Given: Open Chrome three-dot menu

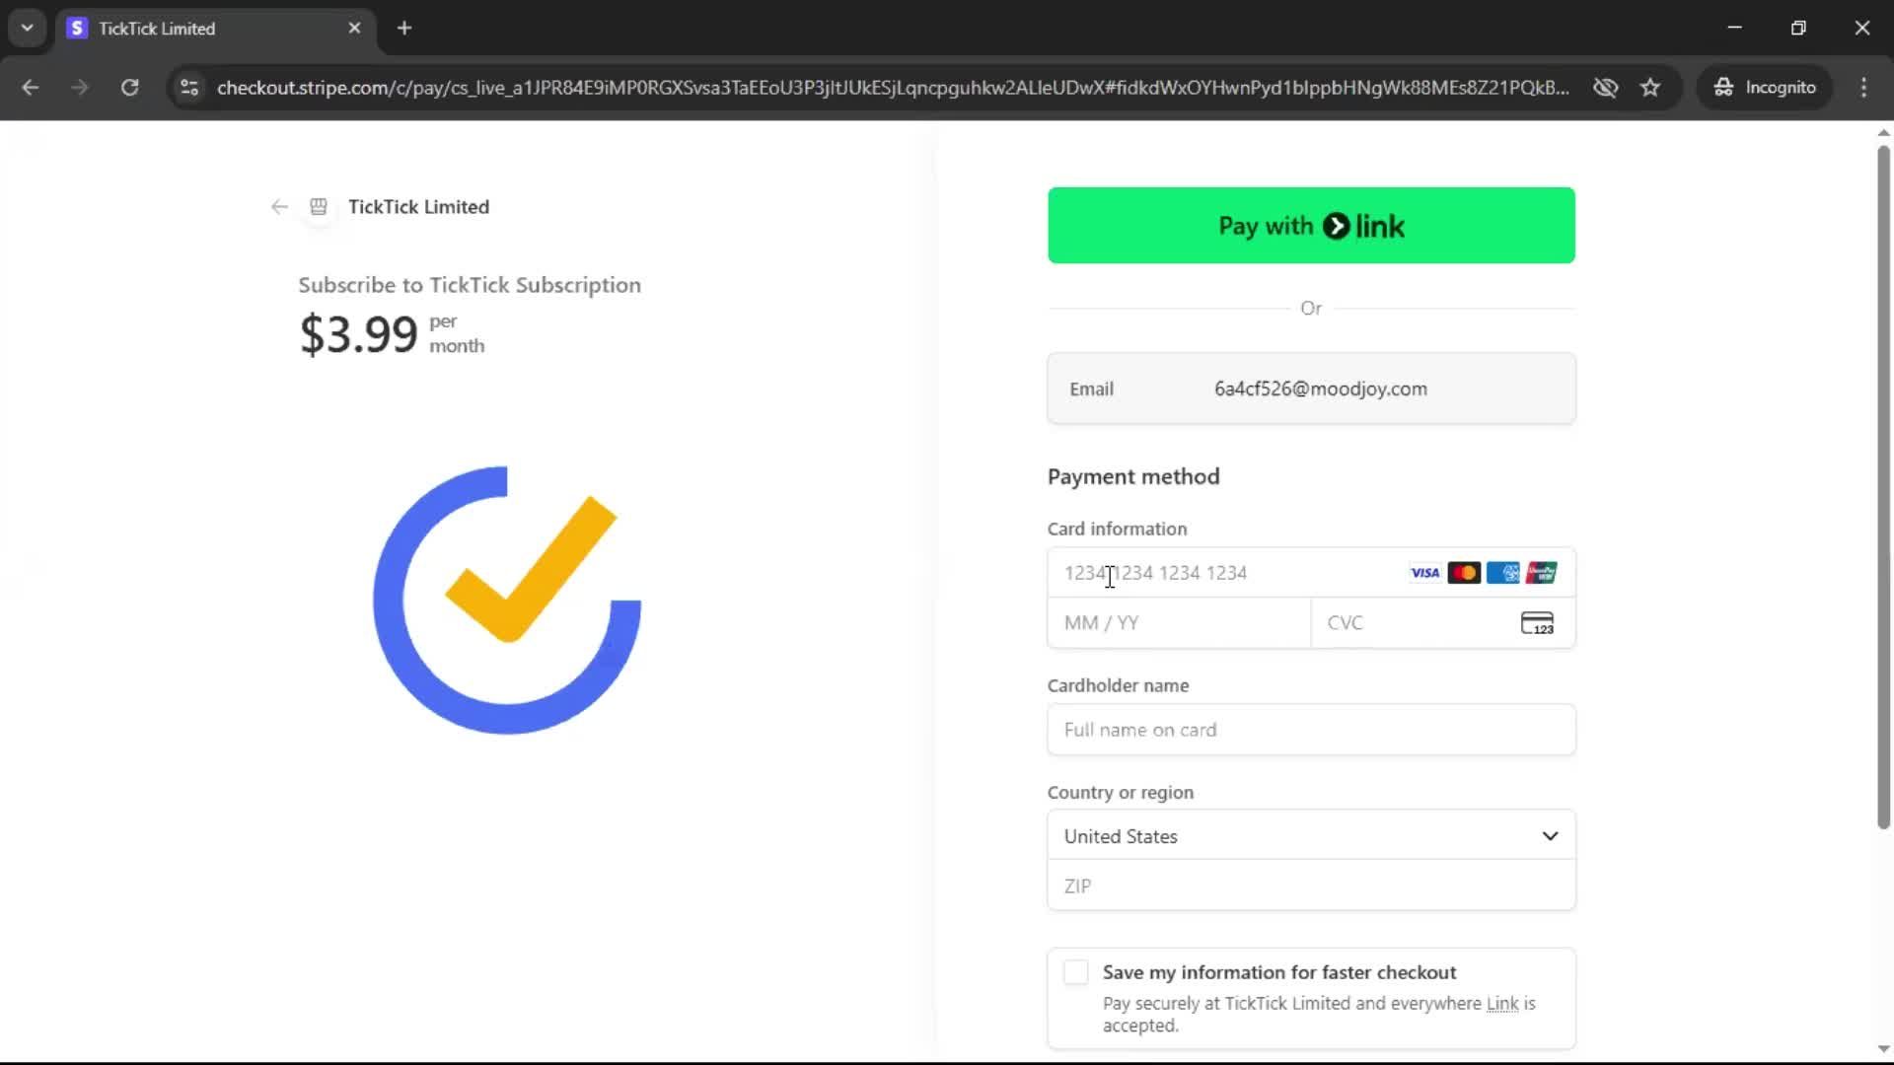Looking at the screenshot, I should tap(1863, 88).
